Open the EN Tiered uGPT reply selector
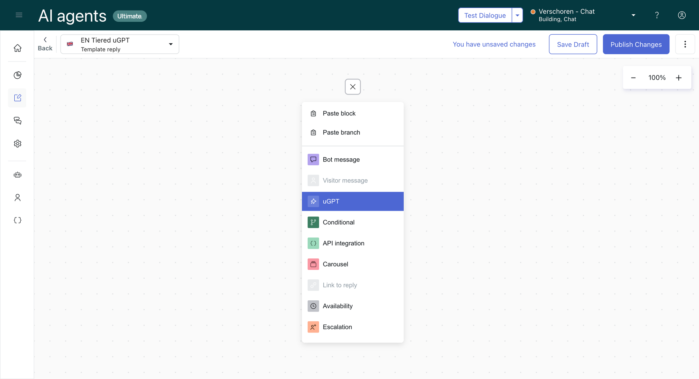The height and width of the screenshot is (379, 699). tap(120, 44)
